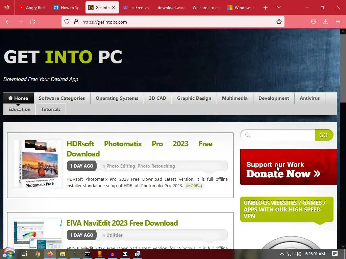Click the green GO search button
Image resolution: width=346 pixels, height=259 pixels.
[324, 135]
